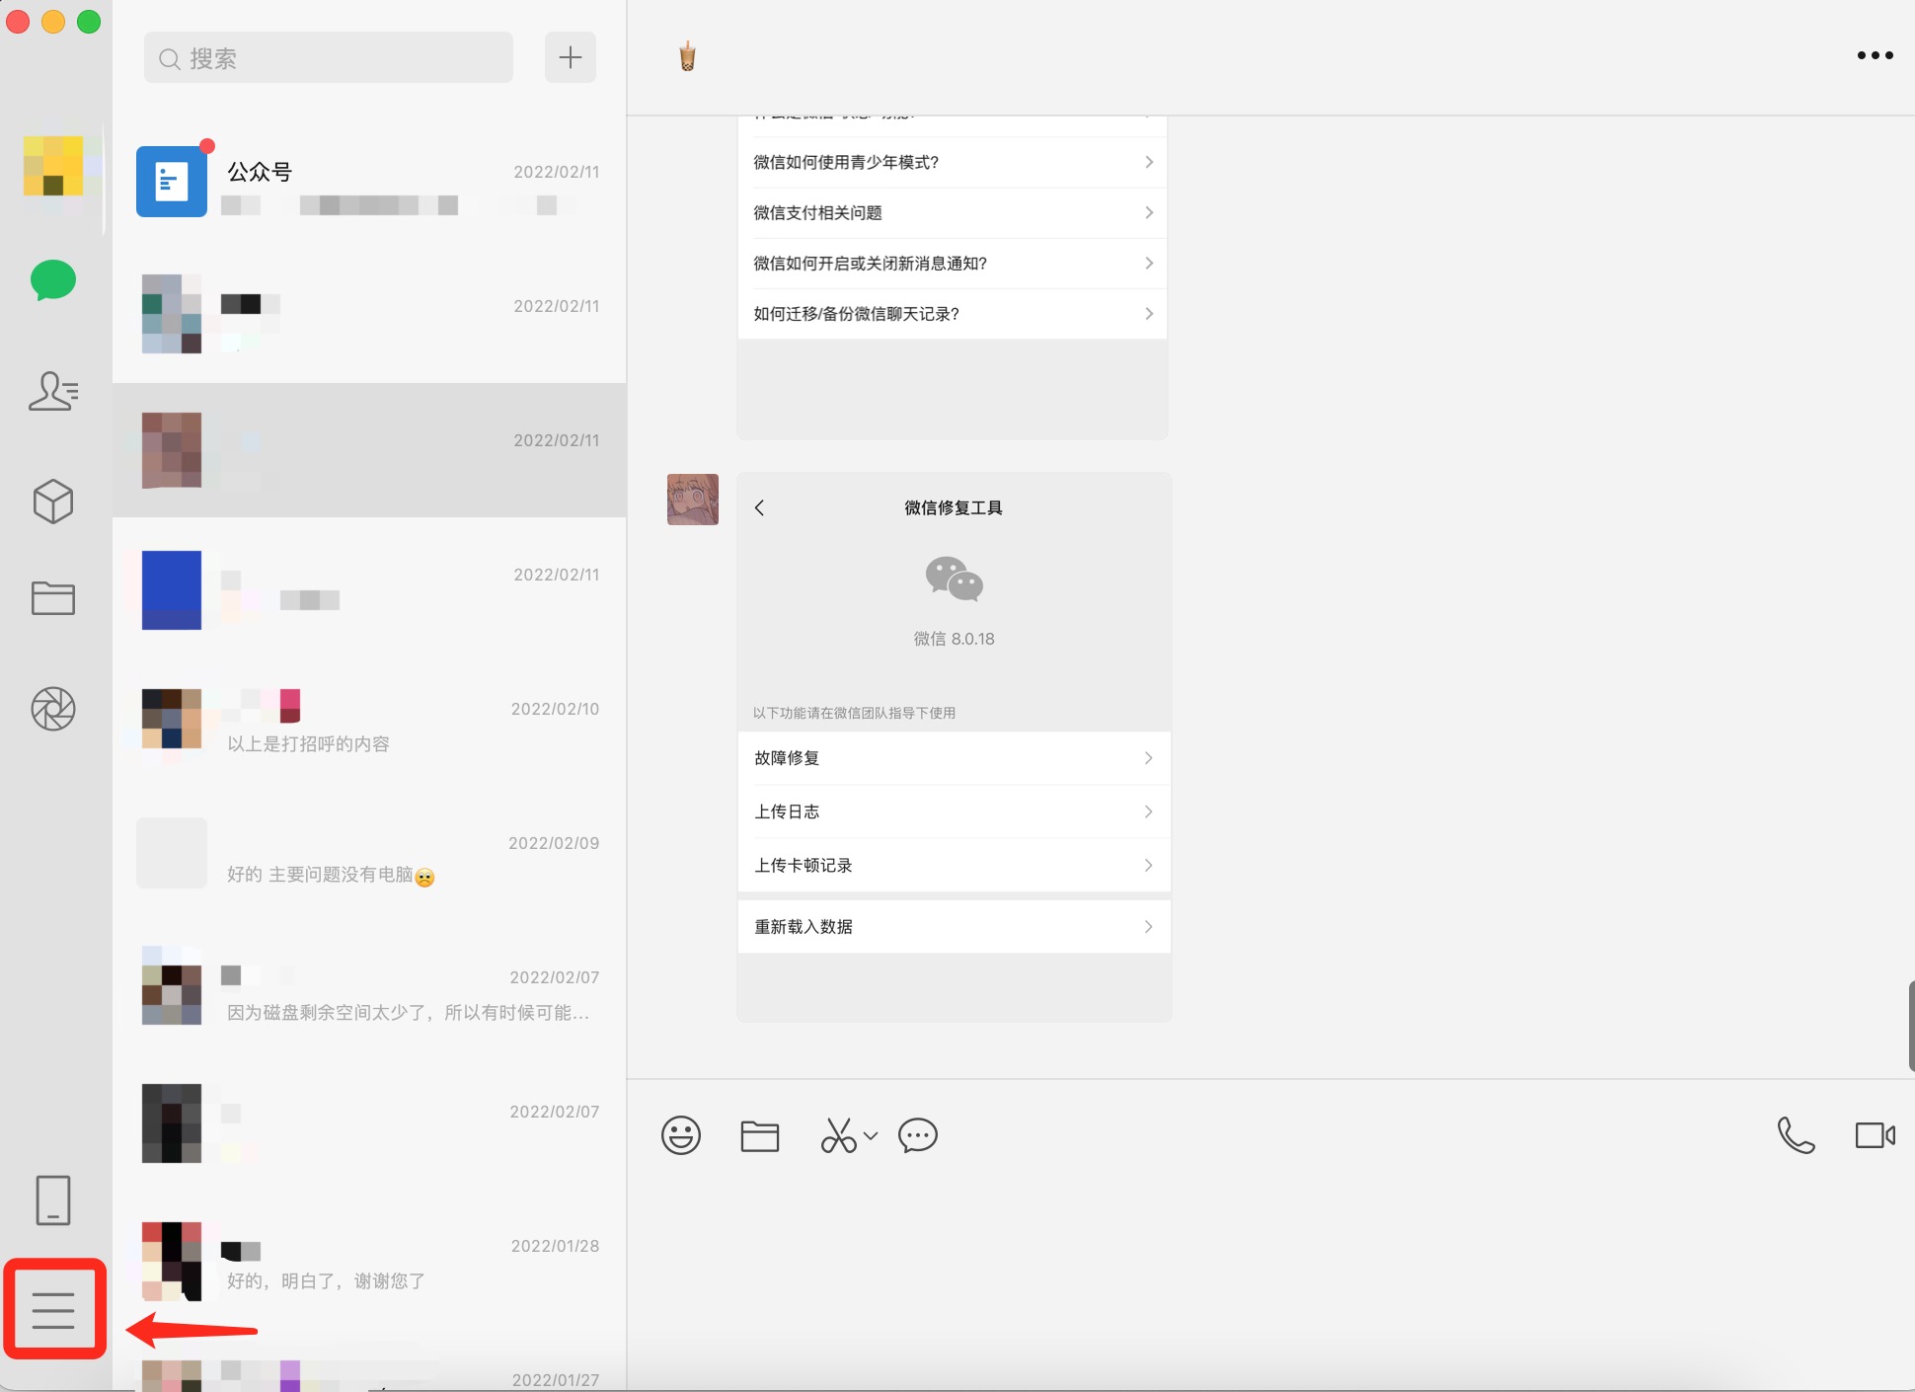Click the send file folder icon

tap(760, 1136)
